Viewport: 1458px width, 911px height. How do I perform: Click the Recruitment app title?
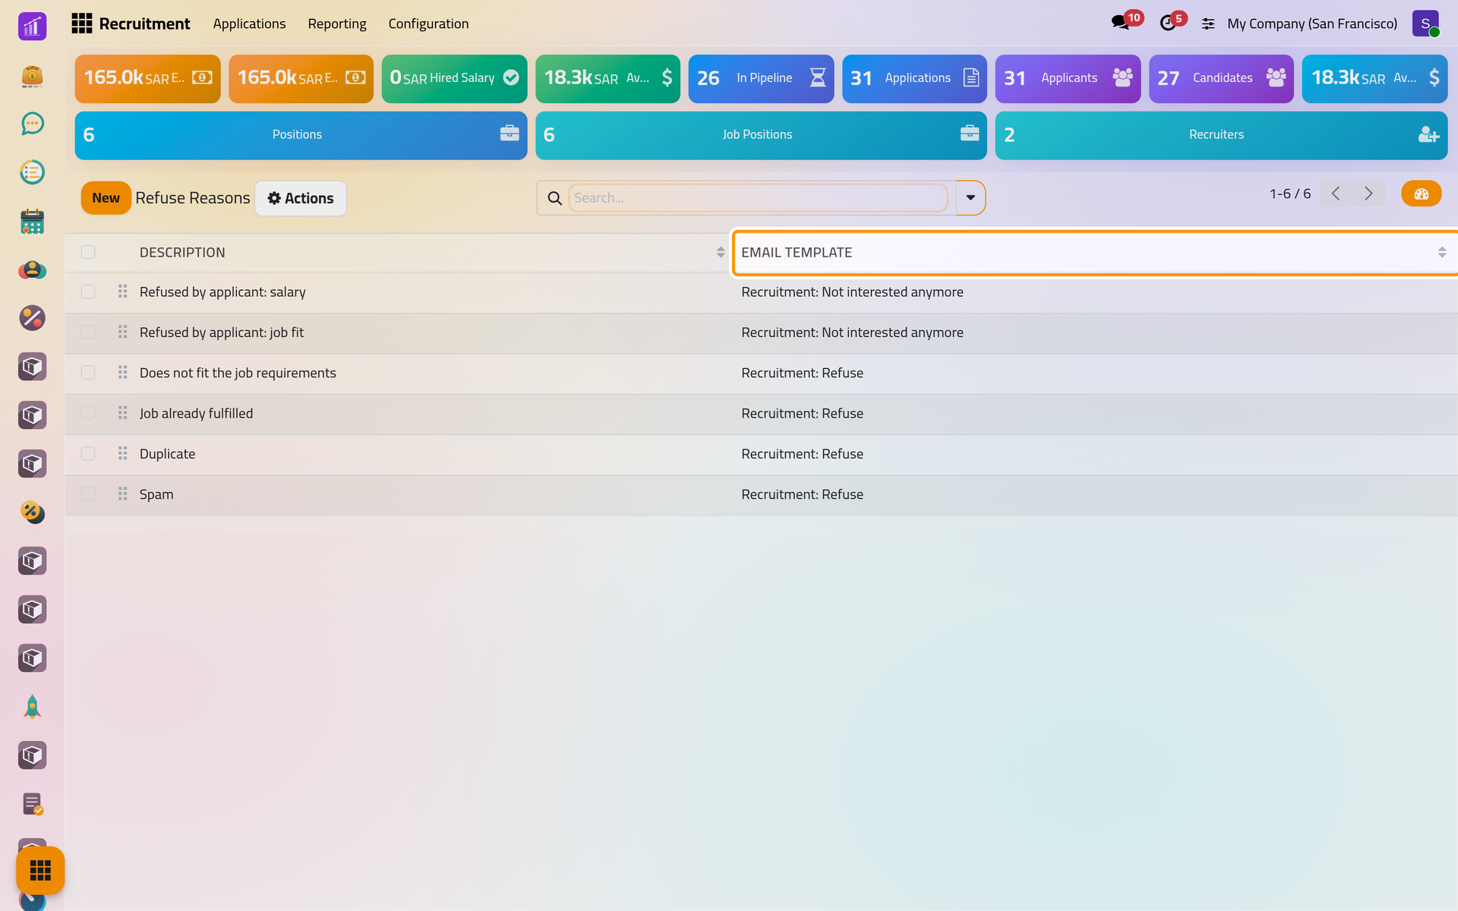(x=144, y=24)
